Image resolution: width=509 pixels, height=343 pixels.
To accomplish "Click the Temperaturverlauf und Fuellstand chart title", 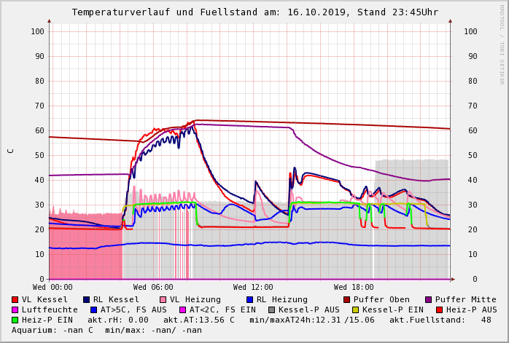I will click(254, 12).
